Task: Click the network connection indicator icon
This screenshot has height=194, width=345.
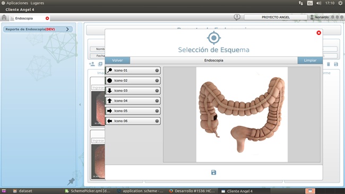Action: click(x=301, y=3)
